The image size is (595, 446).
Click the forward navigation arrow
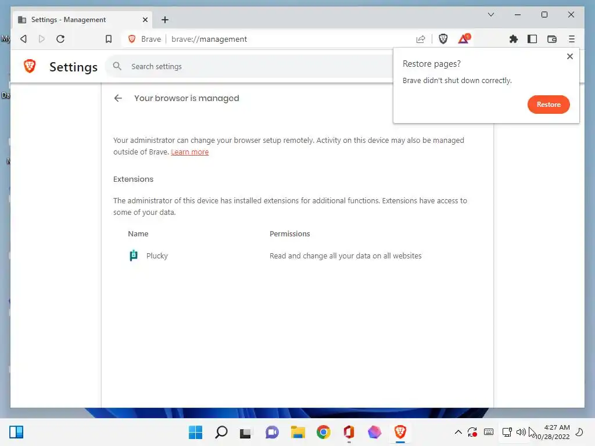pos(42,39)
